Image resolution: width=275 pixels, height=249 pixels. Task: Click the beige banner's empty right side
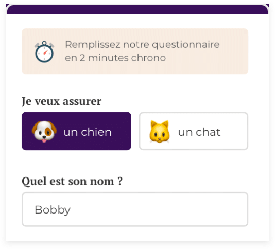(x=234, y=51)
